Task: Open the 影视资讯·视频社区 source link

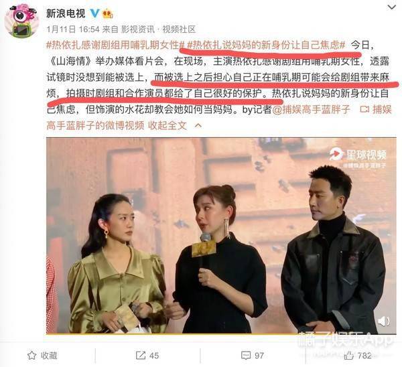Action: tap(158, 29)
